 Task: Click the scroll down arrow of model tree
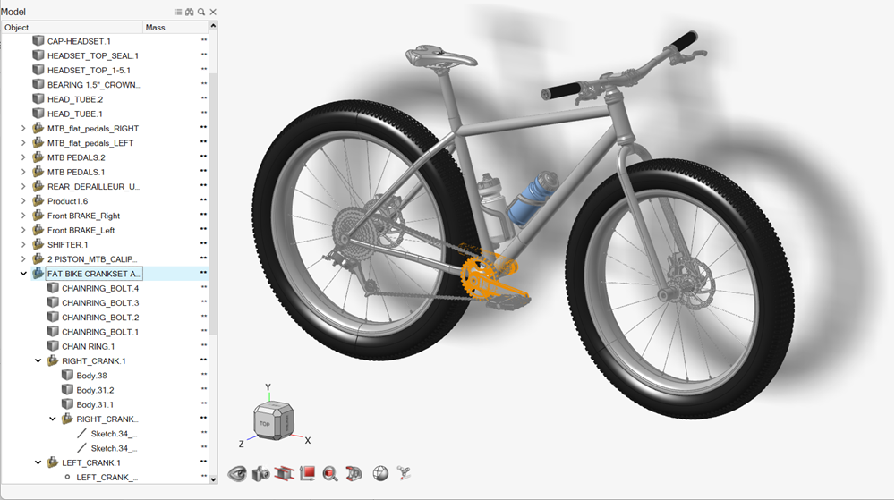tap(213, 479)
